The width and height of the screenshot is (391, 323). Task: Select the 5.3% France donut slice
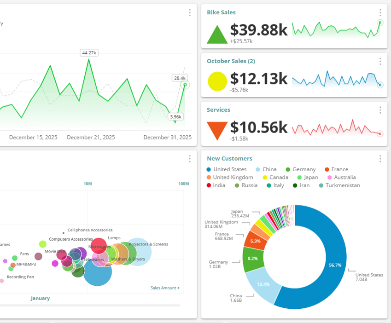tap(255, 241)
